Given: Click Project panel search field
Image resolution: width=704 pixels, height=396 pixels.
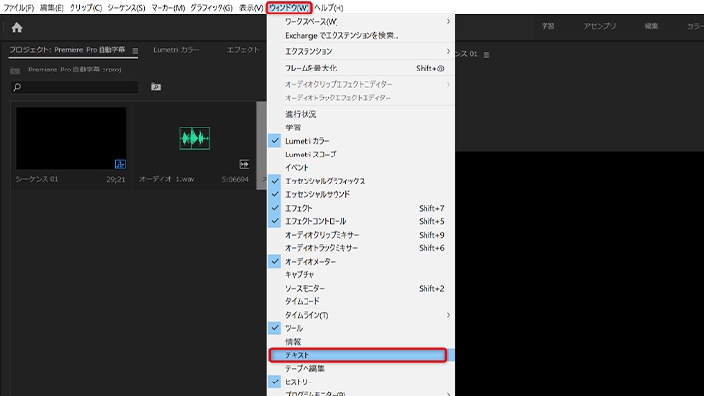Looking at the screenshot, I should 74,87.
